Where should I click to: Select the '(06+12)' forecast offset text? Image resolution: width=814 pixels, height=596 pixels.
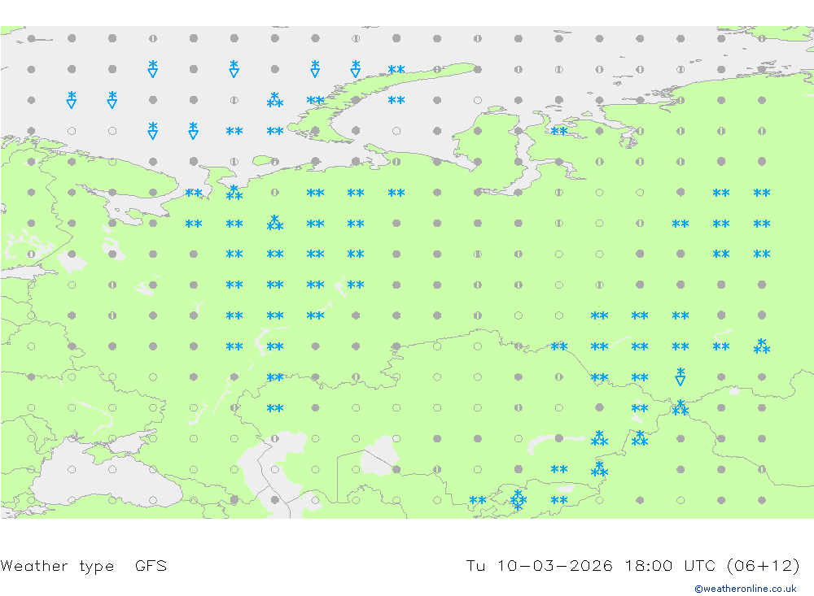pos(764,565)
